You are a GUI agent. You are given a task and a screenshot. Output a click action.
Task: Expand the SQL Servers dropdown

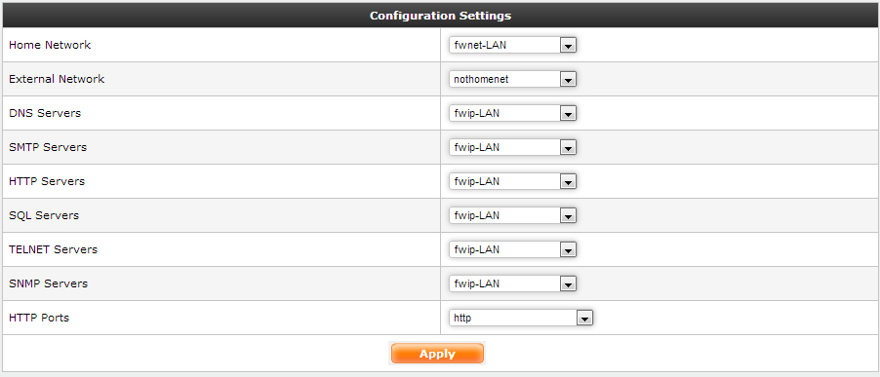512,215
